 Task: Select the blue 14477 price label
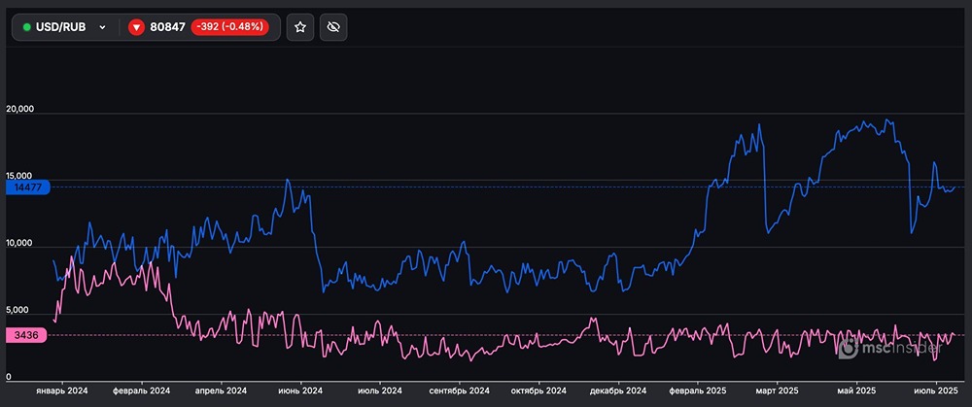click(x=24, y=187)
